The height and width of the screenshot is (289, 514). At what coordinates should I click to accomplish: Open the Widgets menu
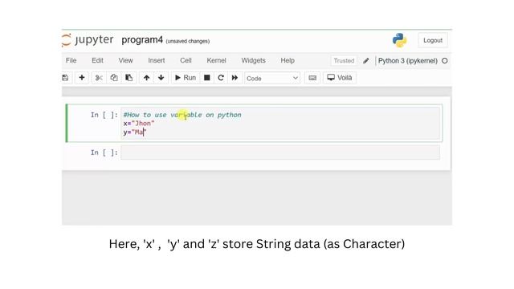(254, 61)
